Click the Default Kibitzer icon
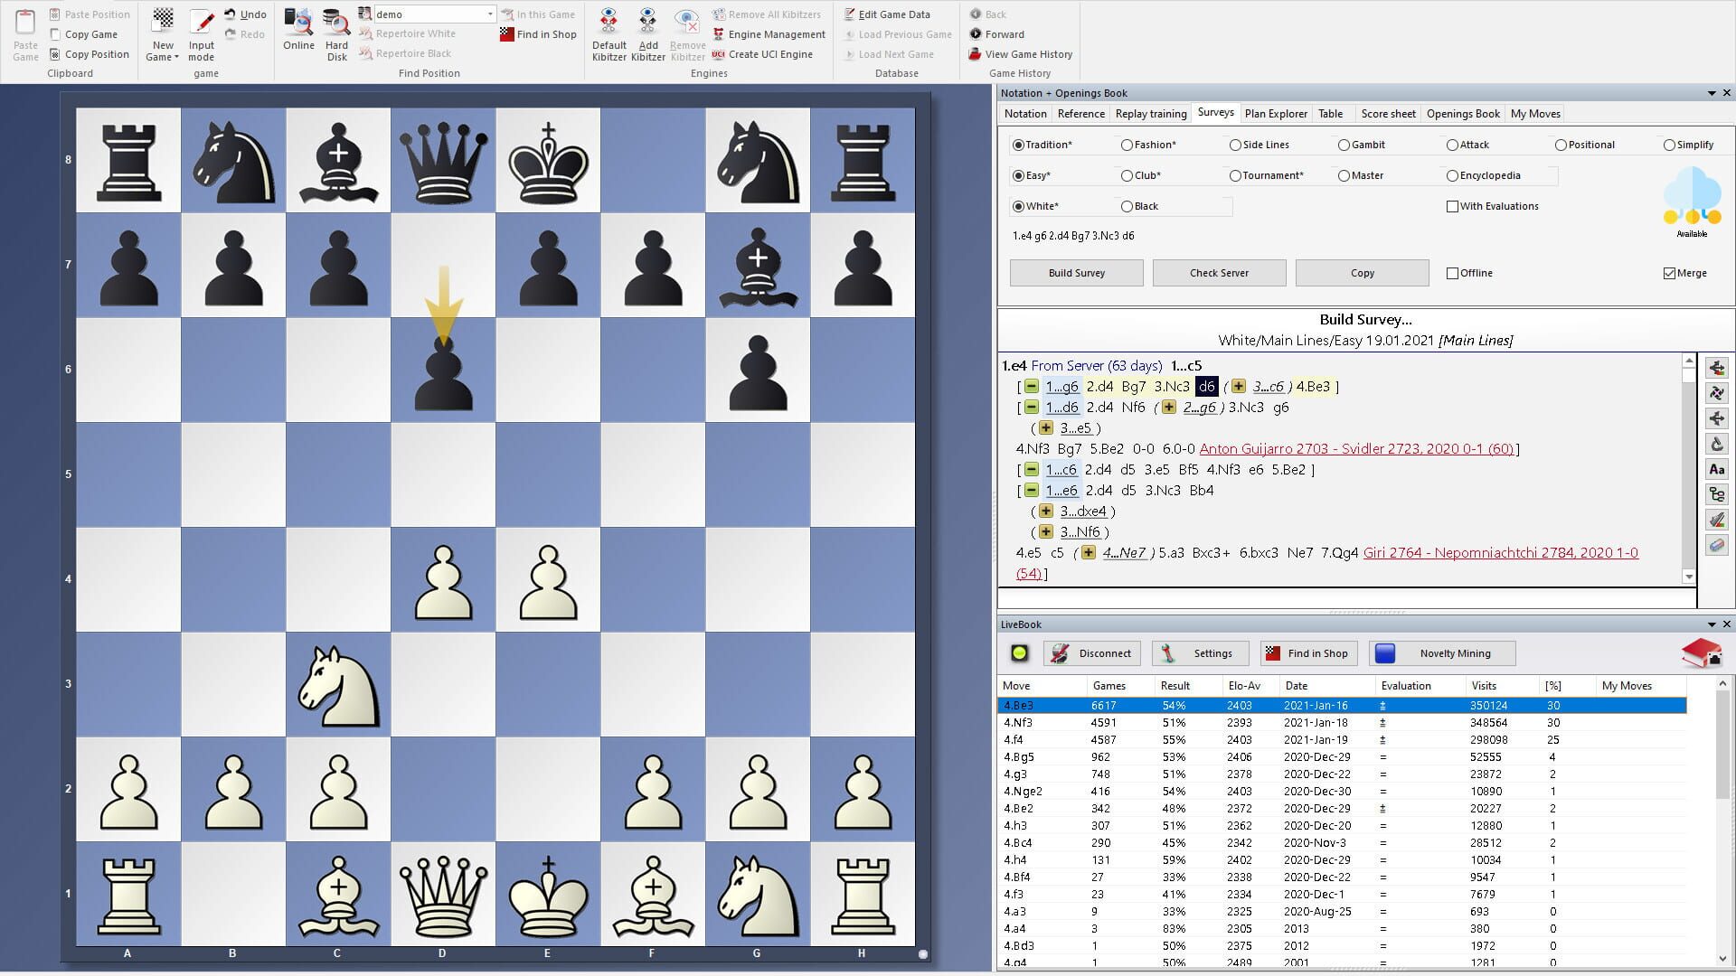The height and width of the screenshot is (976, 1736). (x=609, y=22)
